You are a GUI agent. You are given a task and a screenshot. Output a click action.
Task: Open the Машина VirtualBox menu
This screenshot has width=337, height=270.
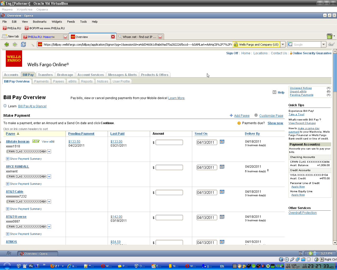[7, 9]
